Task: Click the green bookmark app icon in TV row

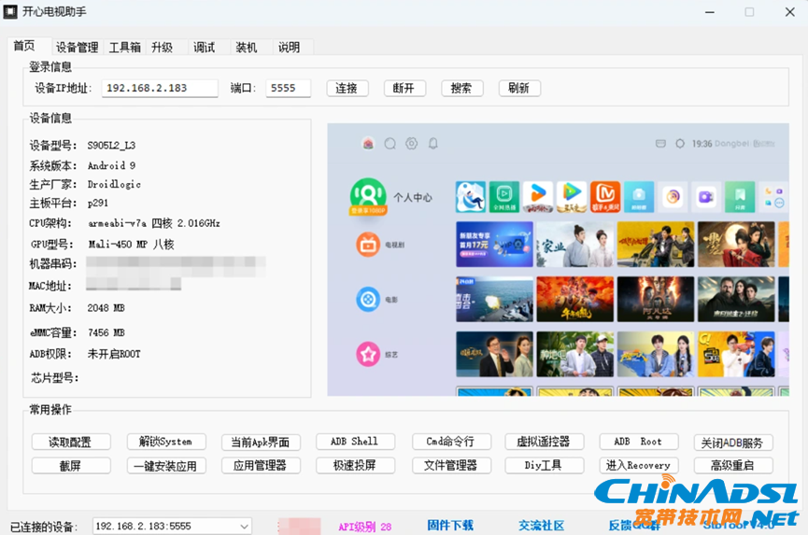Action: pyautogui.click(x=740, y=197)
